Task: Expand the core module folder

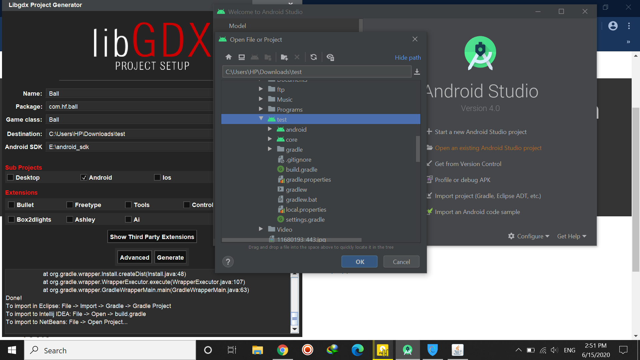Action: point(270,139)
